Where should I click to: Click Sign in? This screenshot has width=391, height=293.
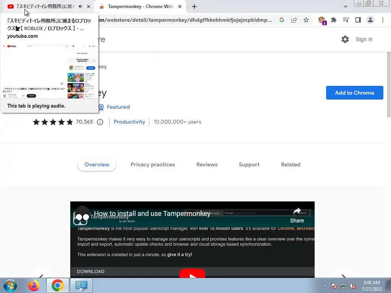(x=364, y=39)
